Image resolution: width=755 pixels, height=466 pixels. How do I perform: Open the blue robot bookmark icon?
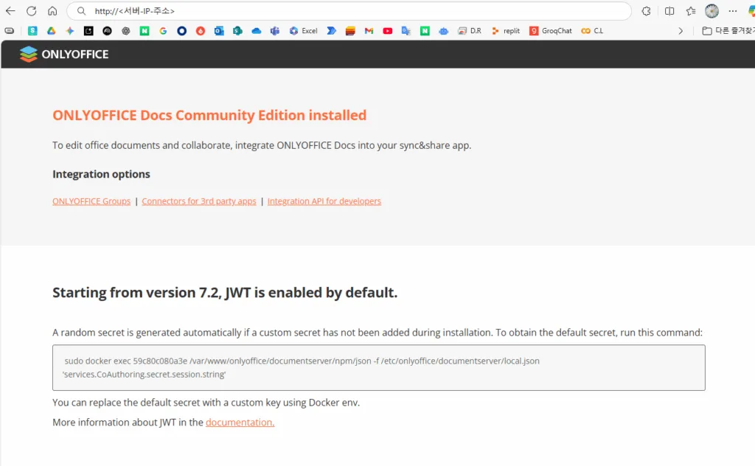click(x=443, y=31)
